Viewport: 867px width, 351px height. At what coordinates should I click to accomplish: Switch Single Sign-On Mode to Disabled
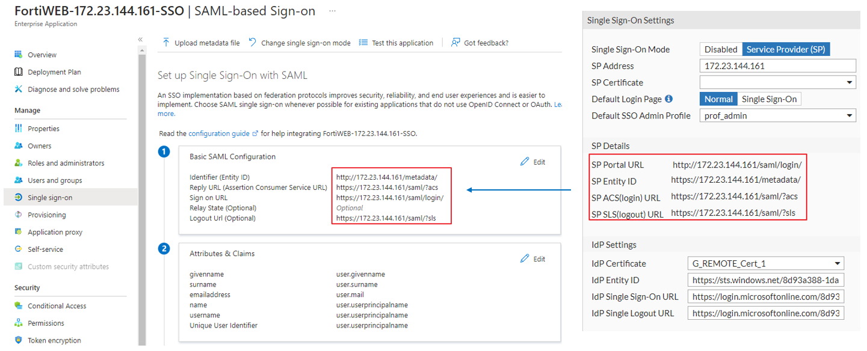pyautogui.click(x=720, y=49)
